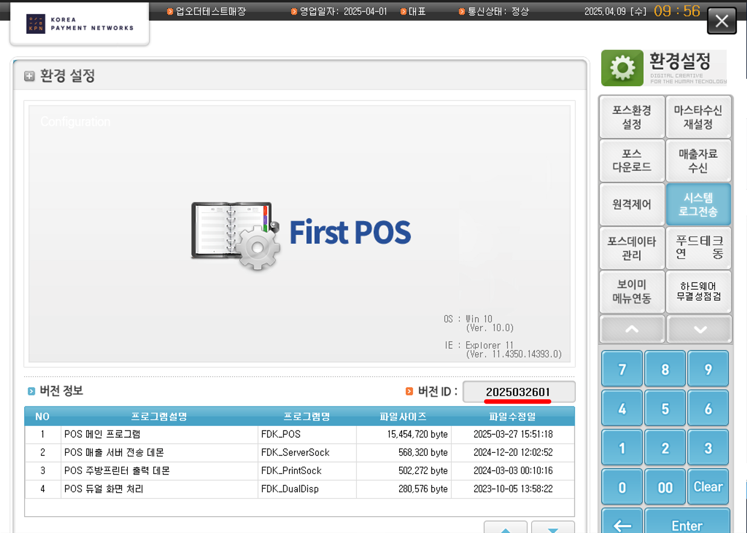Click the menu page down arrow button

click(699, 329)
